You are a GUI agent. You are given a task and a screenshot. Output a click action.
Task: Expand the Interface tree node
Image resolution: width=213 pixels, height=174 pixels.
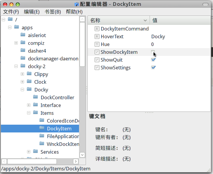(x=29, y=105)
